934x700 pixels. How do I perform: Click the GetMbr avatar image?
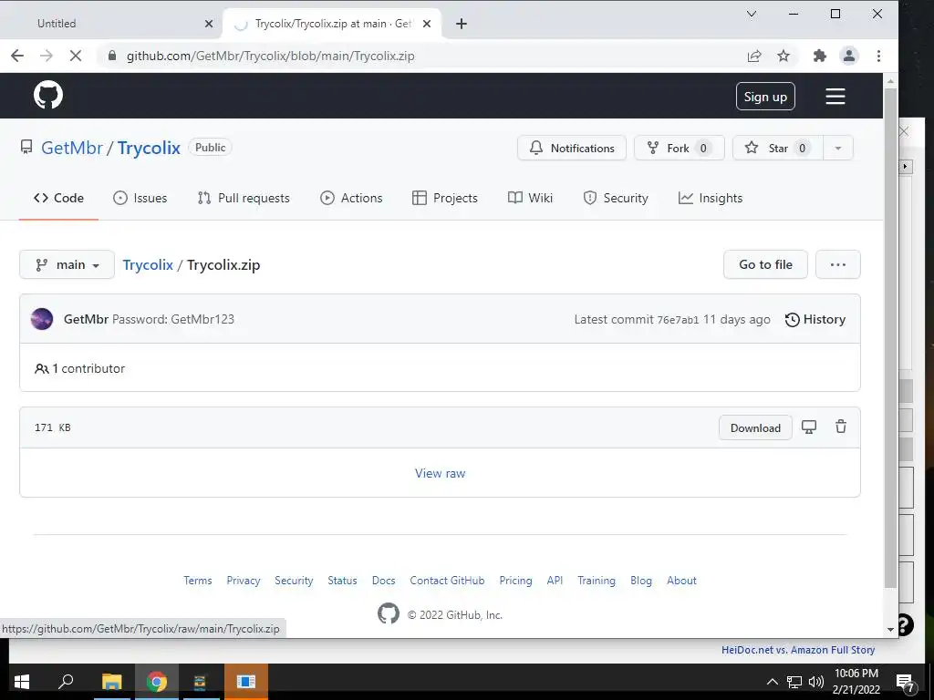tap(42, 319)
